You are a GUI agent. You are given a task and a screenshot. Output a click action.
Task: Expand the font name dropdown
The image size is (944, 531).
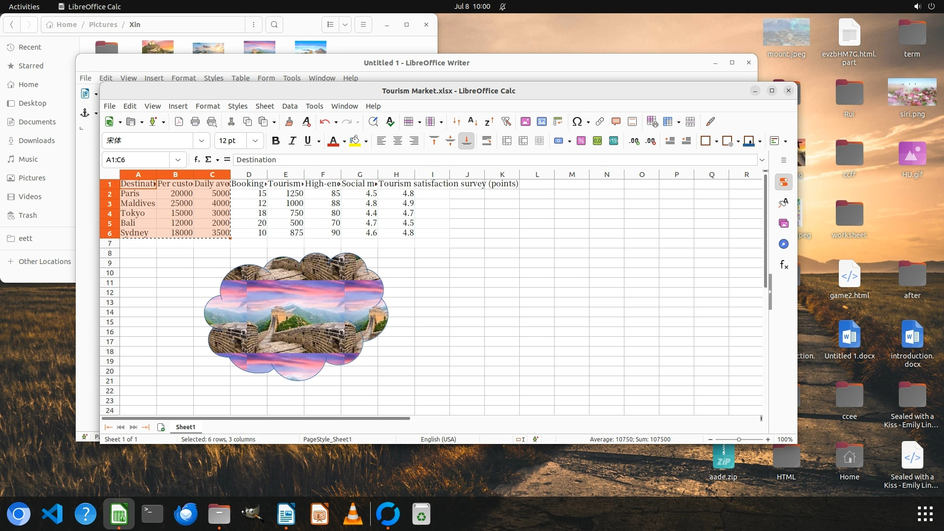pos(201,141)
